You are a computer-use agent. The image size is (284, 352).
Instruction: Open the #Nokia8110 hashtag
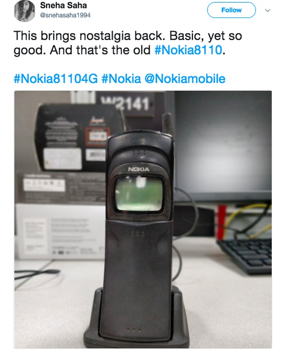click(188, 50)
